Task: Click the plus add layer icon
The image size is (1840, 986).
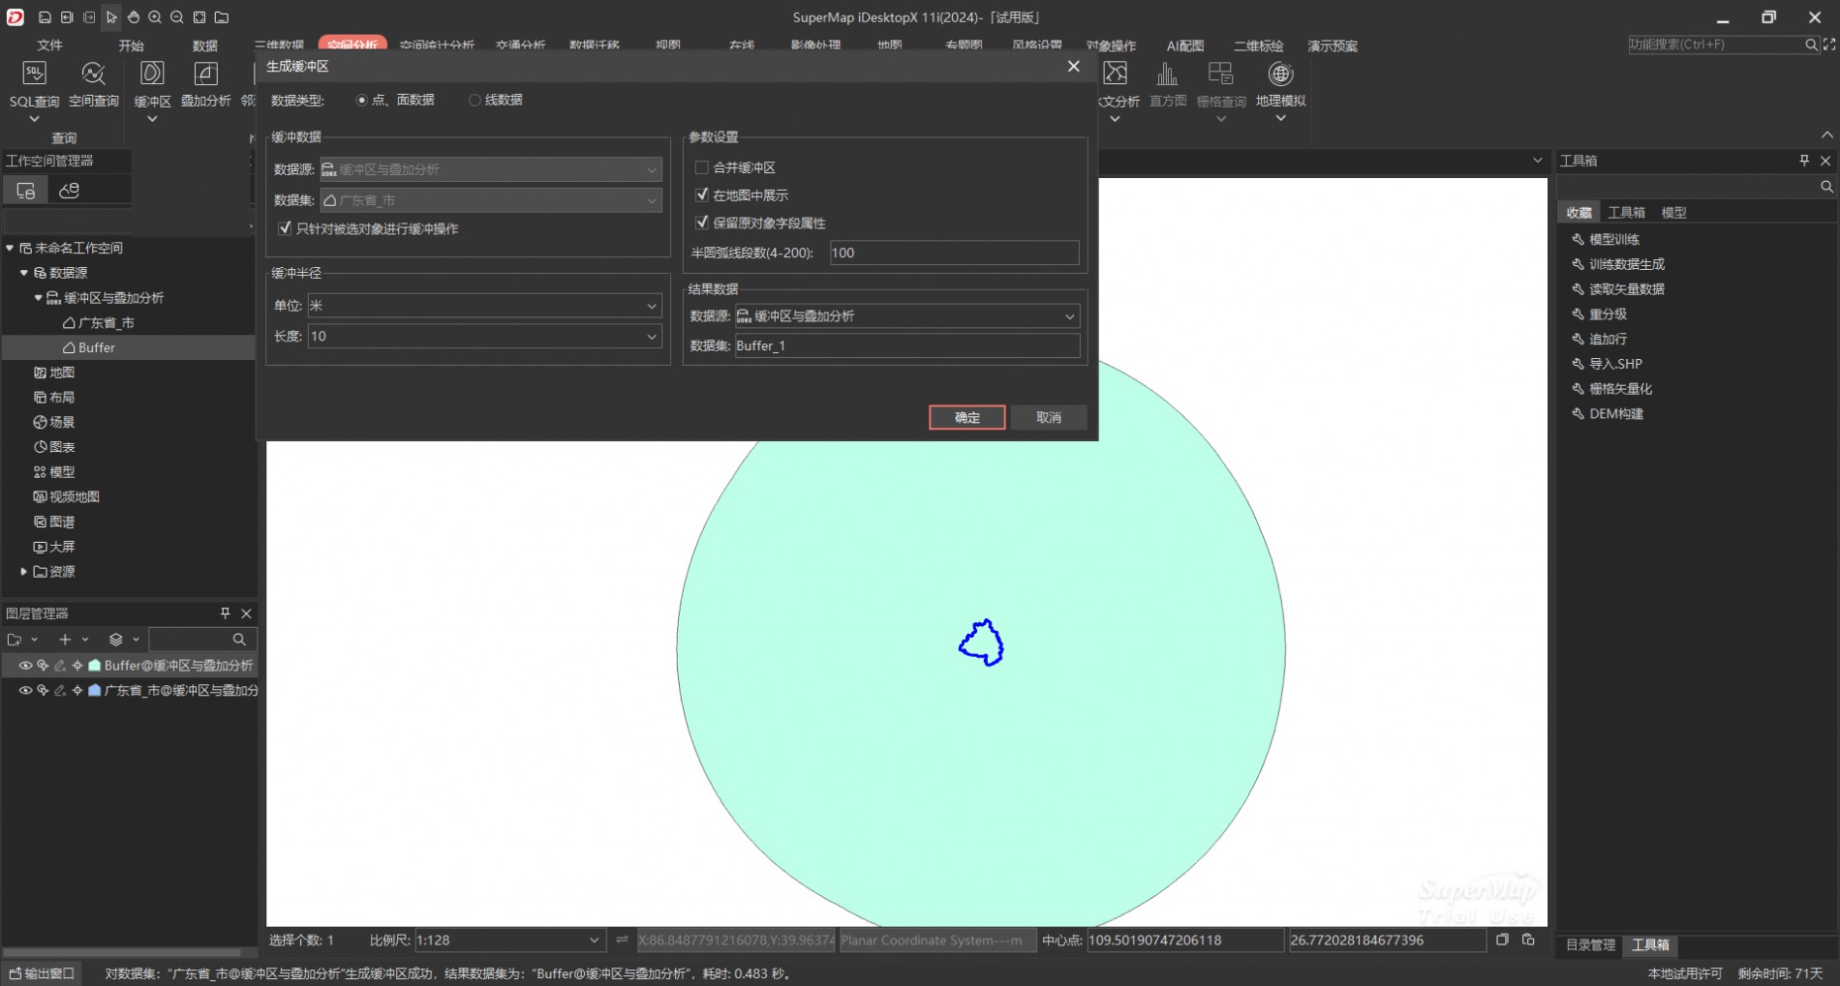Action: click(x=65, y=640)
